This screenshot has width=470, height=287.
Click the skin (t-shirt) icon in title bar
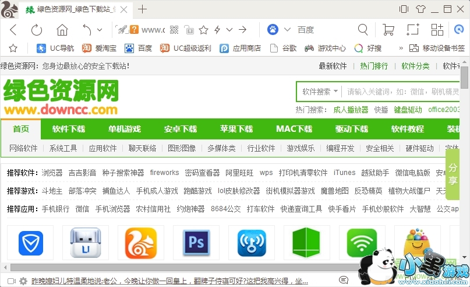[420, 9]
